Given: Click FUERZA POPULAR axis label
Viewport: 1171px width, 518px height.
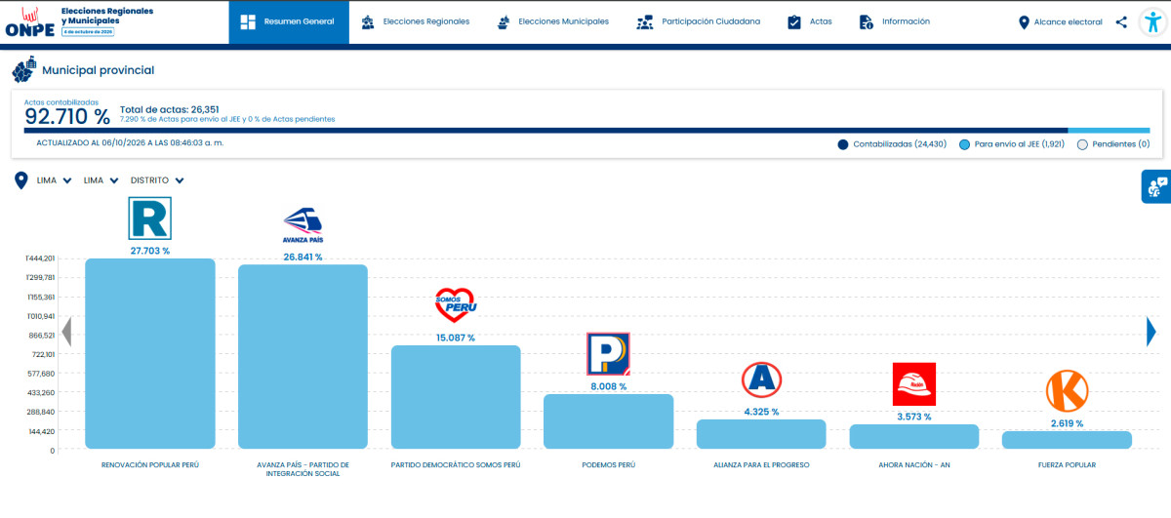Looking at the screenshot, I should (x=1067, y=464).
